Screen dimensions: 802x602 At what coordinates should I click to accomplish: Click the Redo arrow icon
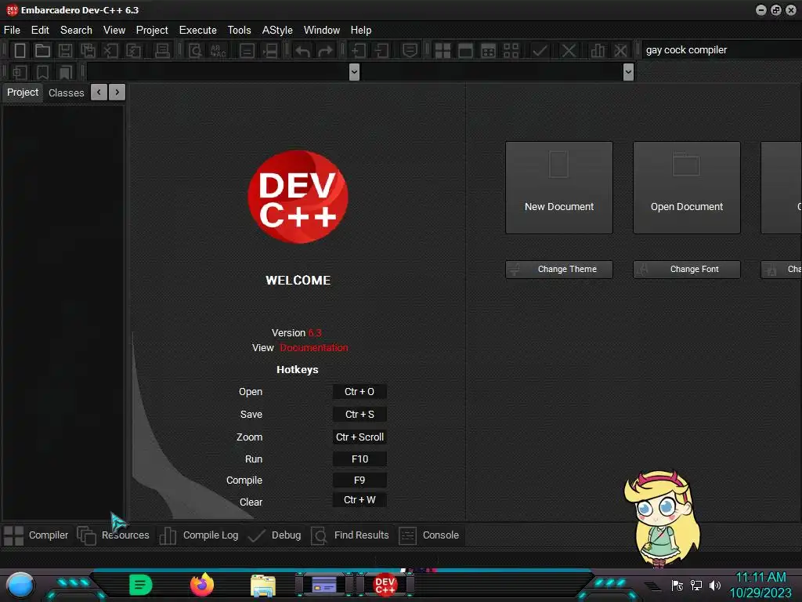tap(325, 51)
